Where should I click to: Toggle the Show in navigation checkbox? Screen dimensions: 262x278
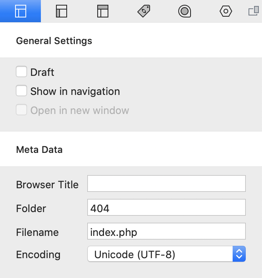coord(21,91)
